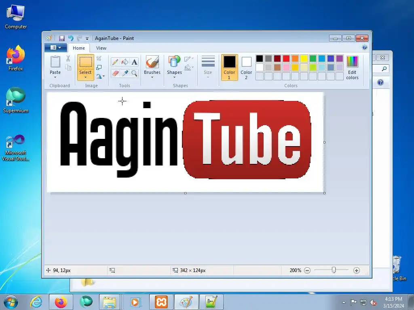The image size is (414, 310).
Task: Open Computer desktop icon
Action: coord(16,17)
